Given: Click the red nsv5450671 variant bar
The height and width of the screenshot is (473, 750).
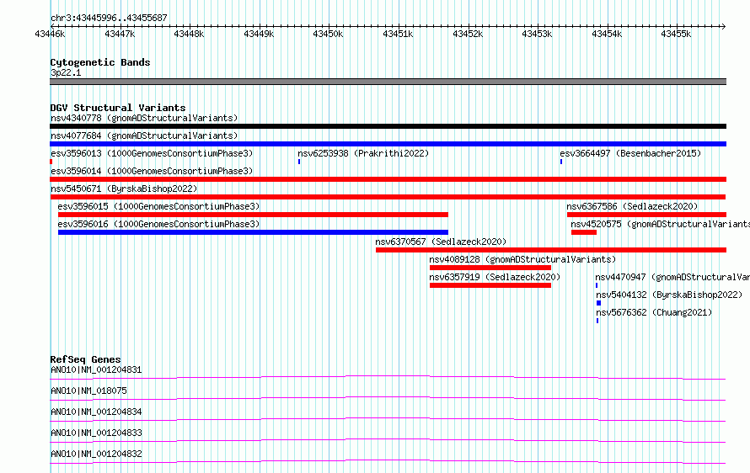Looking at the screenshot, I should [388, 197].
